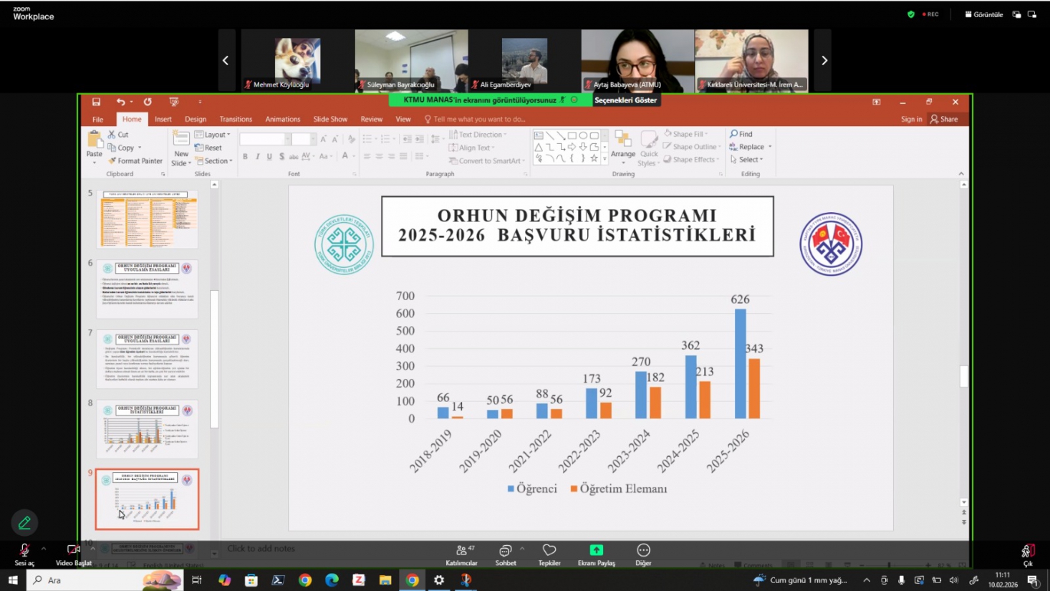Screen dimensions: 1050x591
Task: Open the Katılımcılar participants panel
Action: point(461,552)
